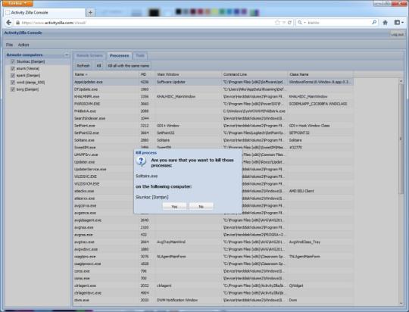
Task: Click the browser search input field
Action: (x=339, y=23)
